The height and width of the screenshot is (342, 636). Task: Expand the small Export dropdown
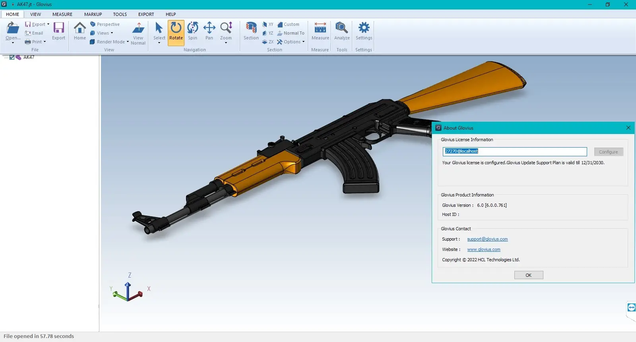click(x=48, y=24)
